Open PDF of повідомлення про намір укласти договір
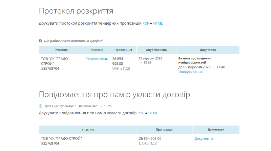This screenshot has height=151, width=271. pyautogui.click(x=141, y=113)
